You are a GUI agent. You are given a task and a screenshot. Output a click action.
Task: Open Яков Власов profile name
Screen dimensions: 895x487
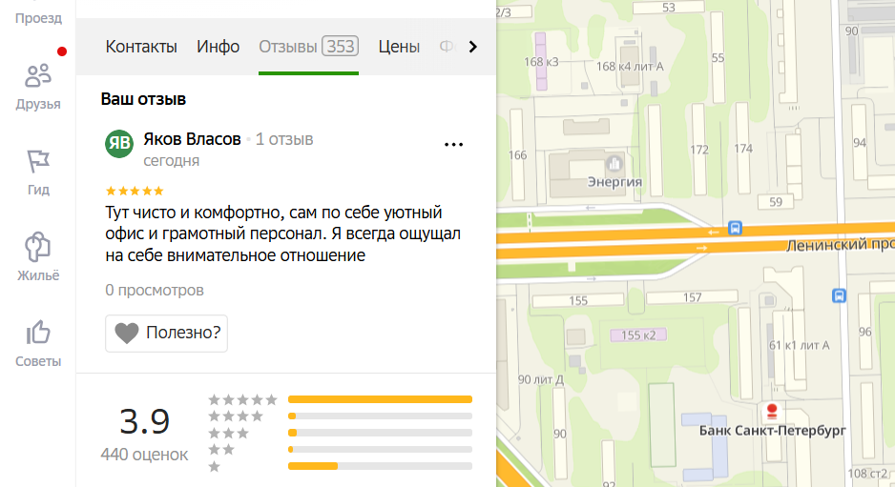click(192, 139)
